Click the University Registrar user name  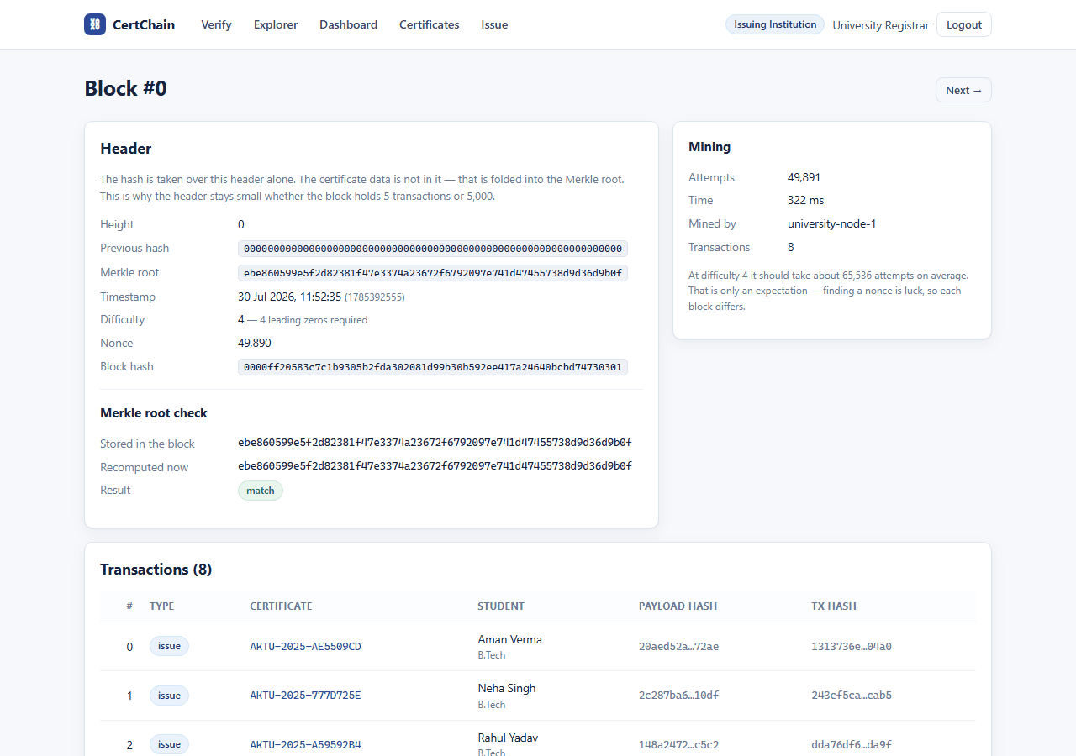[x=881, y=25]
